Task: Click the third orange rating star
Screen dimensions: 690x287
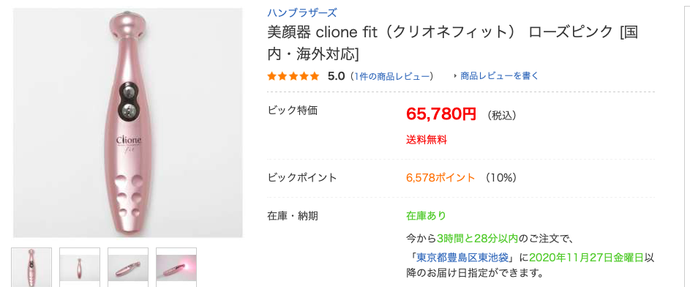Action: coord(293,76)
